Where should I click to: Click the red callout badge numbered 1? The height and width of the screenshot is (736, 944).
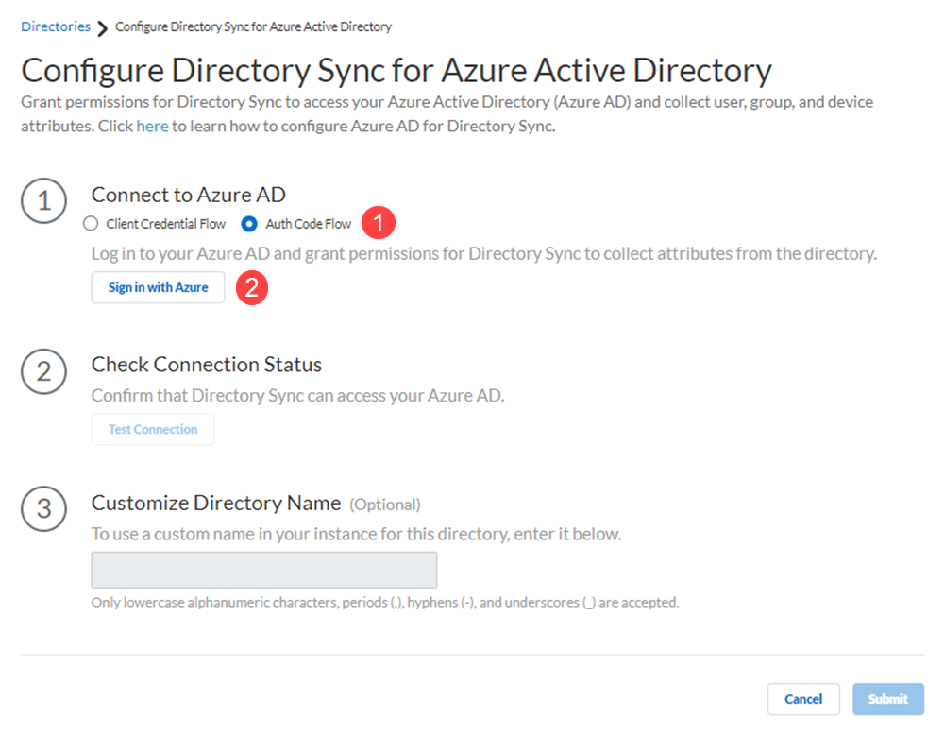[x=379, y=224]
